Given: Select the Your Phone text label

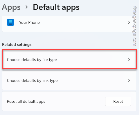Looking at the screenshot, I should [29, 22].
